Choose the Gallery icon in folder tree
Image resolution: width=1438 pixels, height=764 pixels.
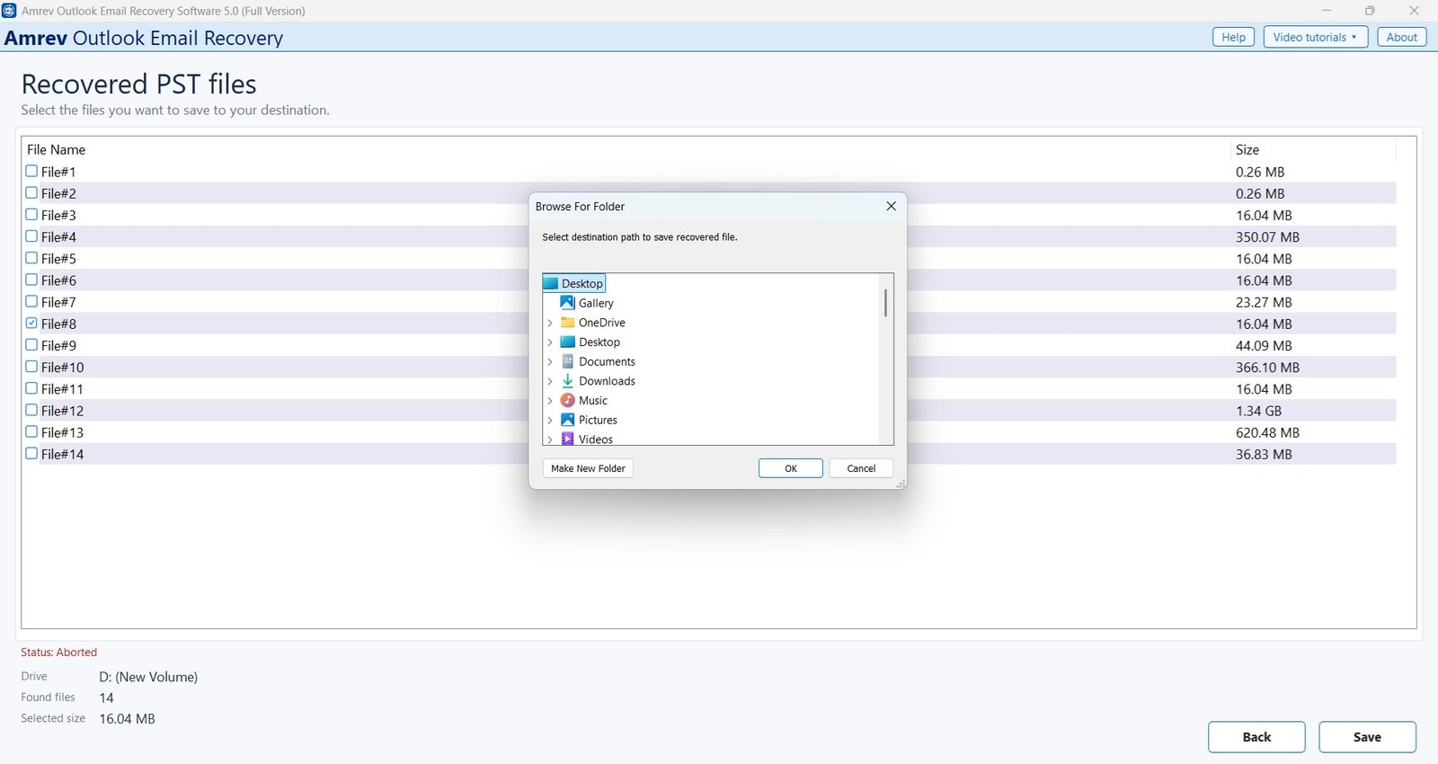coord(567,303)
